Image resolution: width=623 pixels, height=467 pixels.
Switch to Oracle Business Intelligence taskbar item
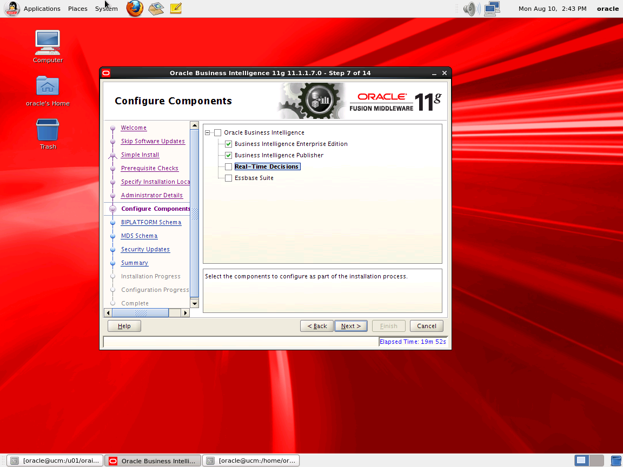[x=153, y=461]
